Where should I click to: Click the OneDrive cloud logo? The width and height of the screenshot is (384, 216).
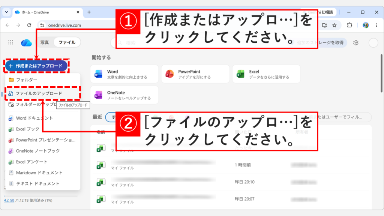coord(26,43)
